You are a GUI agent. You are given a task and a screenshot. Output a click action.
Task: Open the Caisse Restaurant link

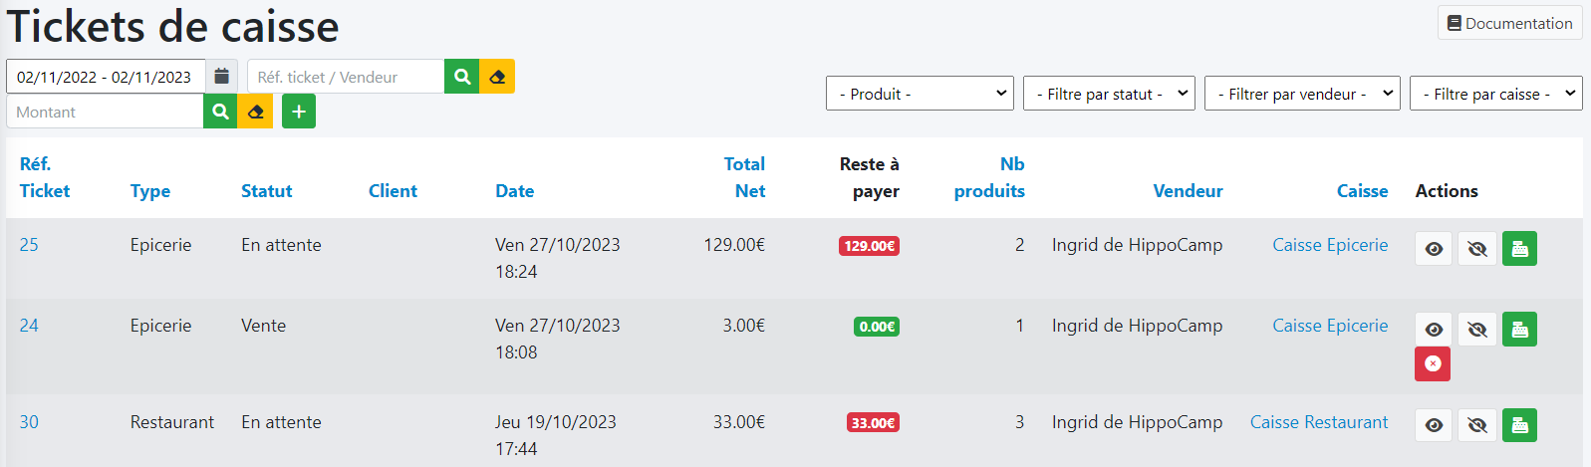point(1318,422)
